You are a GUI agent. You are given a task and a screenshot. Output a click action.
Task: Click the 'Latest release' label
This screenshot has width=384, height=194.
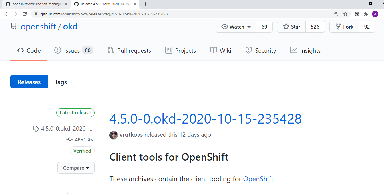tap(75, 113)
